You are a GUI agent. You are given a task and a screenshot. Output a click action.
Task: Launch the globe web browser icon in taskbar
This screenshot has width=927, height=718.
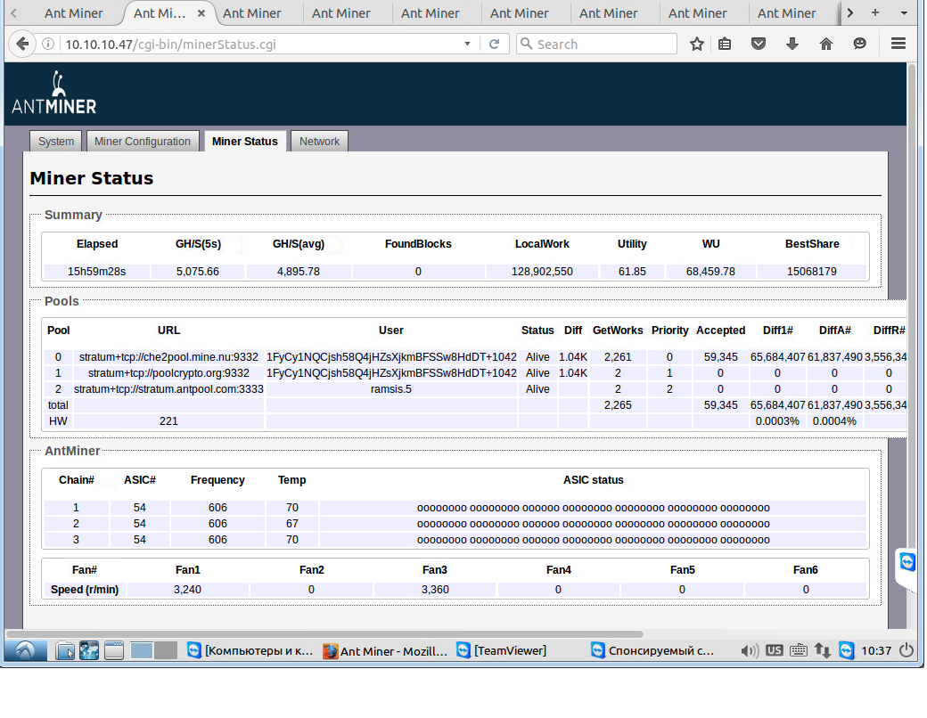click(x=89, y=650)
